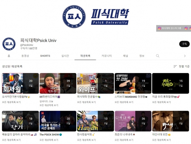View full playlist under 지금 우리 통화할래
Image resolution: width=191 pixels, height=144 pixels.
click(161, 102)
